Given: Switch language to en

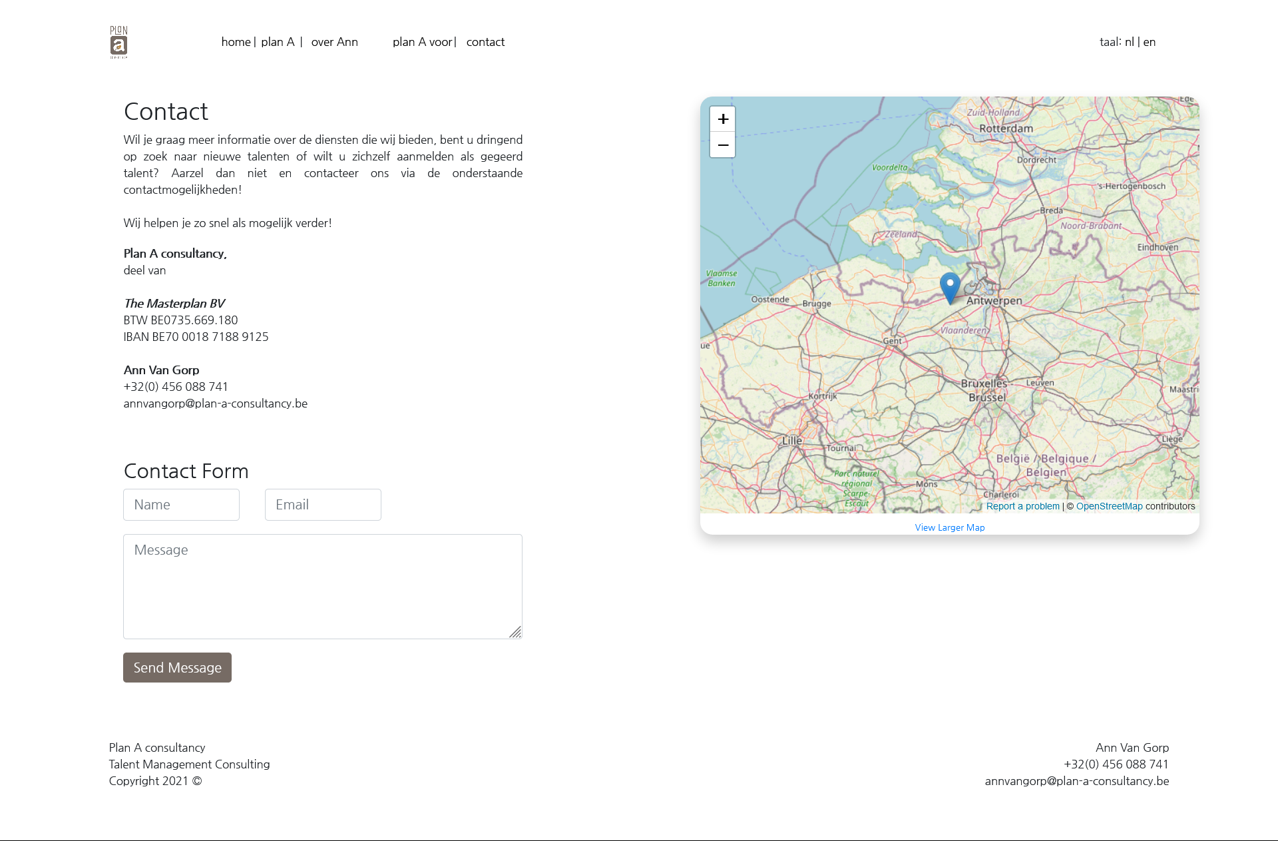Looking at the screenshot, I should click(1150, 42).
